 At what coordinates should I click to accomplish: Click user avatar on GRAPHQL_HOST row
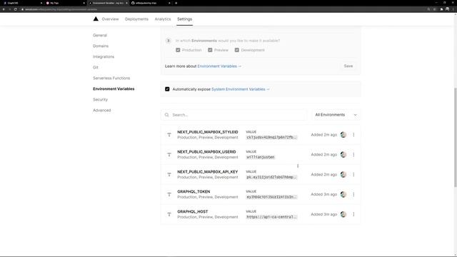click(x=343, y=214)
